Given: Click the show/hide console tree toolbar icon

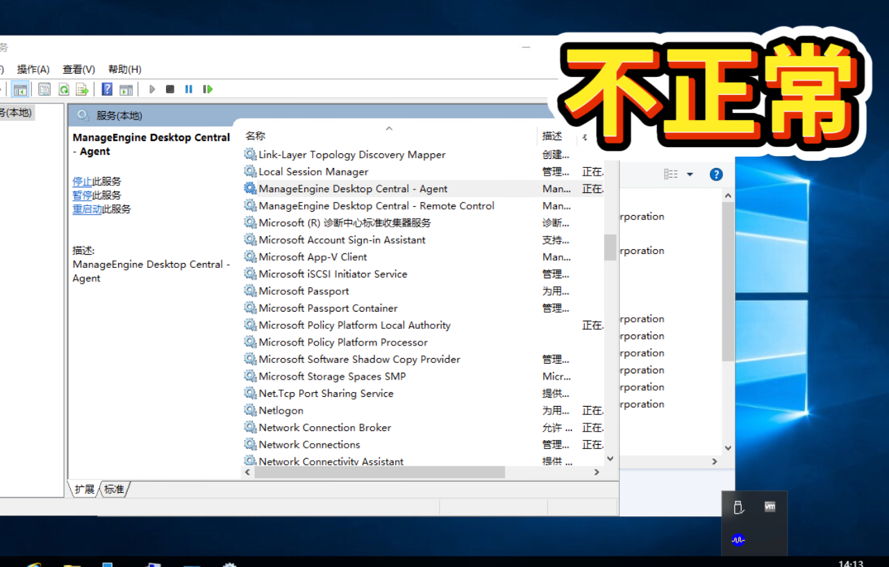Looking at the screenshot, I should coord(20,90).
